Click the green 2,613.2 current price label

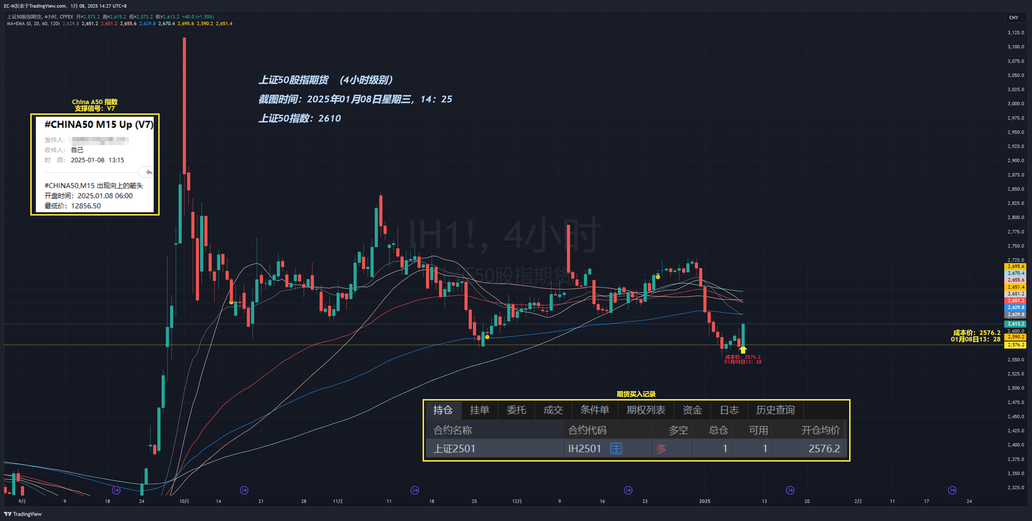click(1015, 324)
